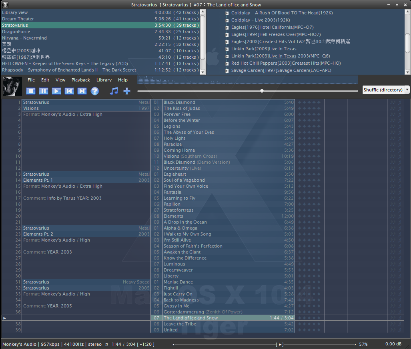The width and height of the screenshot is (411, 349).
Task: Open the Shuffle (directory) playback order dropdown
Action: 386,90
